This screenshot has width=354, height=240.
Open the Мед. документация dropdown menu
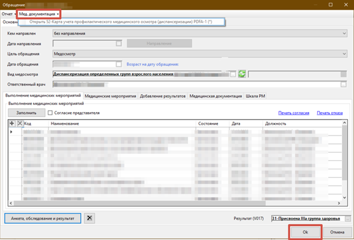point(39,14)
